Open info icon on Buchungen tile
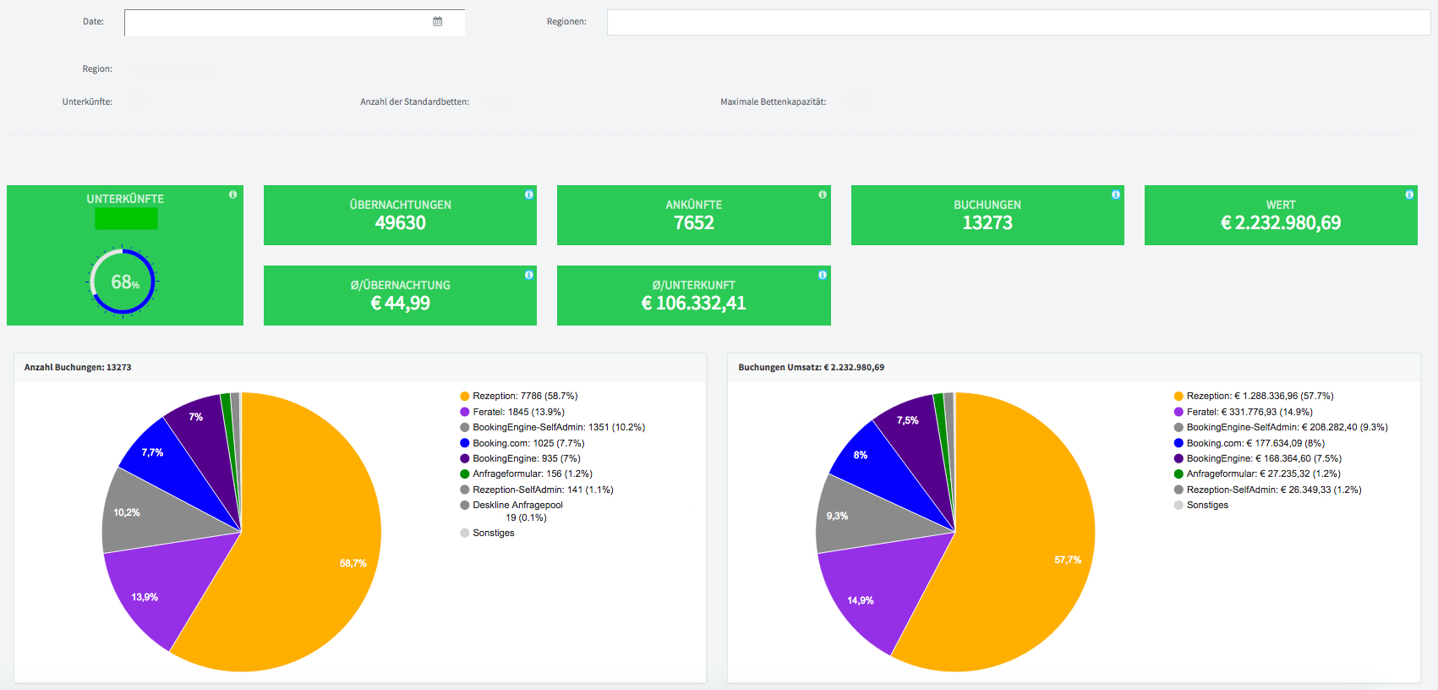 coord(1115,194)
